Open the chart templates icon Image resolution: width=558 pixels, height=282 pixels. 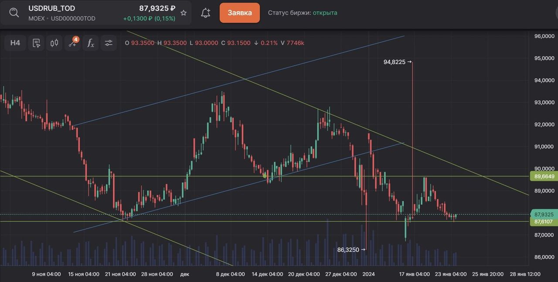tap(37, 43)
